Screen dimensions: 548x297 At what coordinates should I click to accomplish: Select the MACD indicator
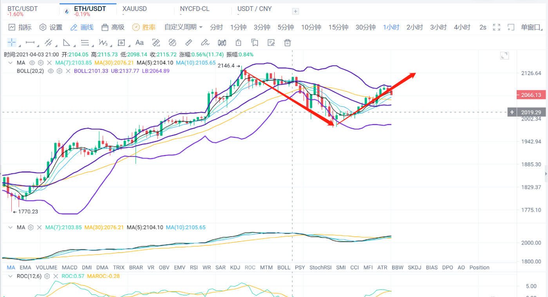[x=70, y=268]
